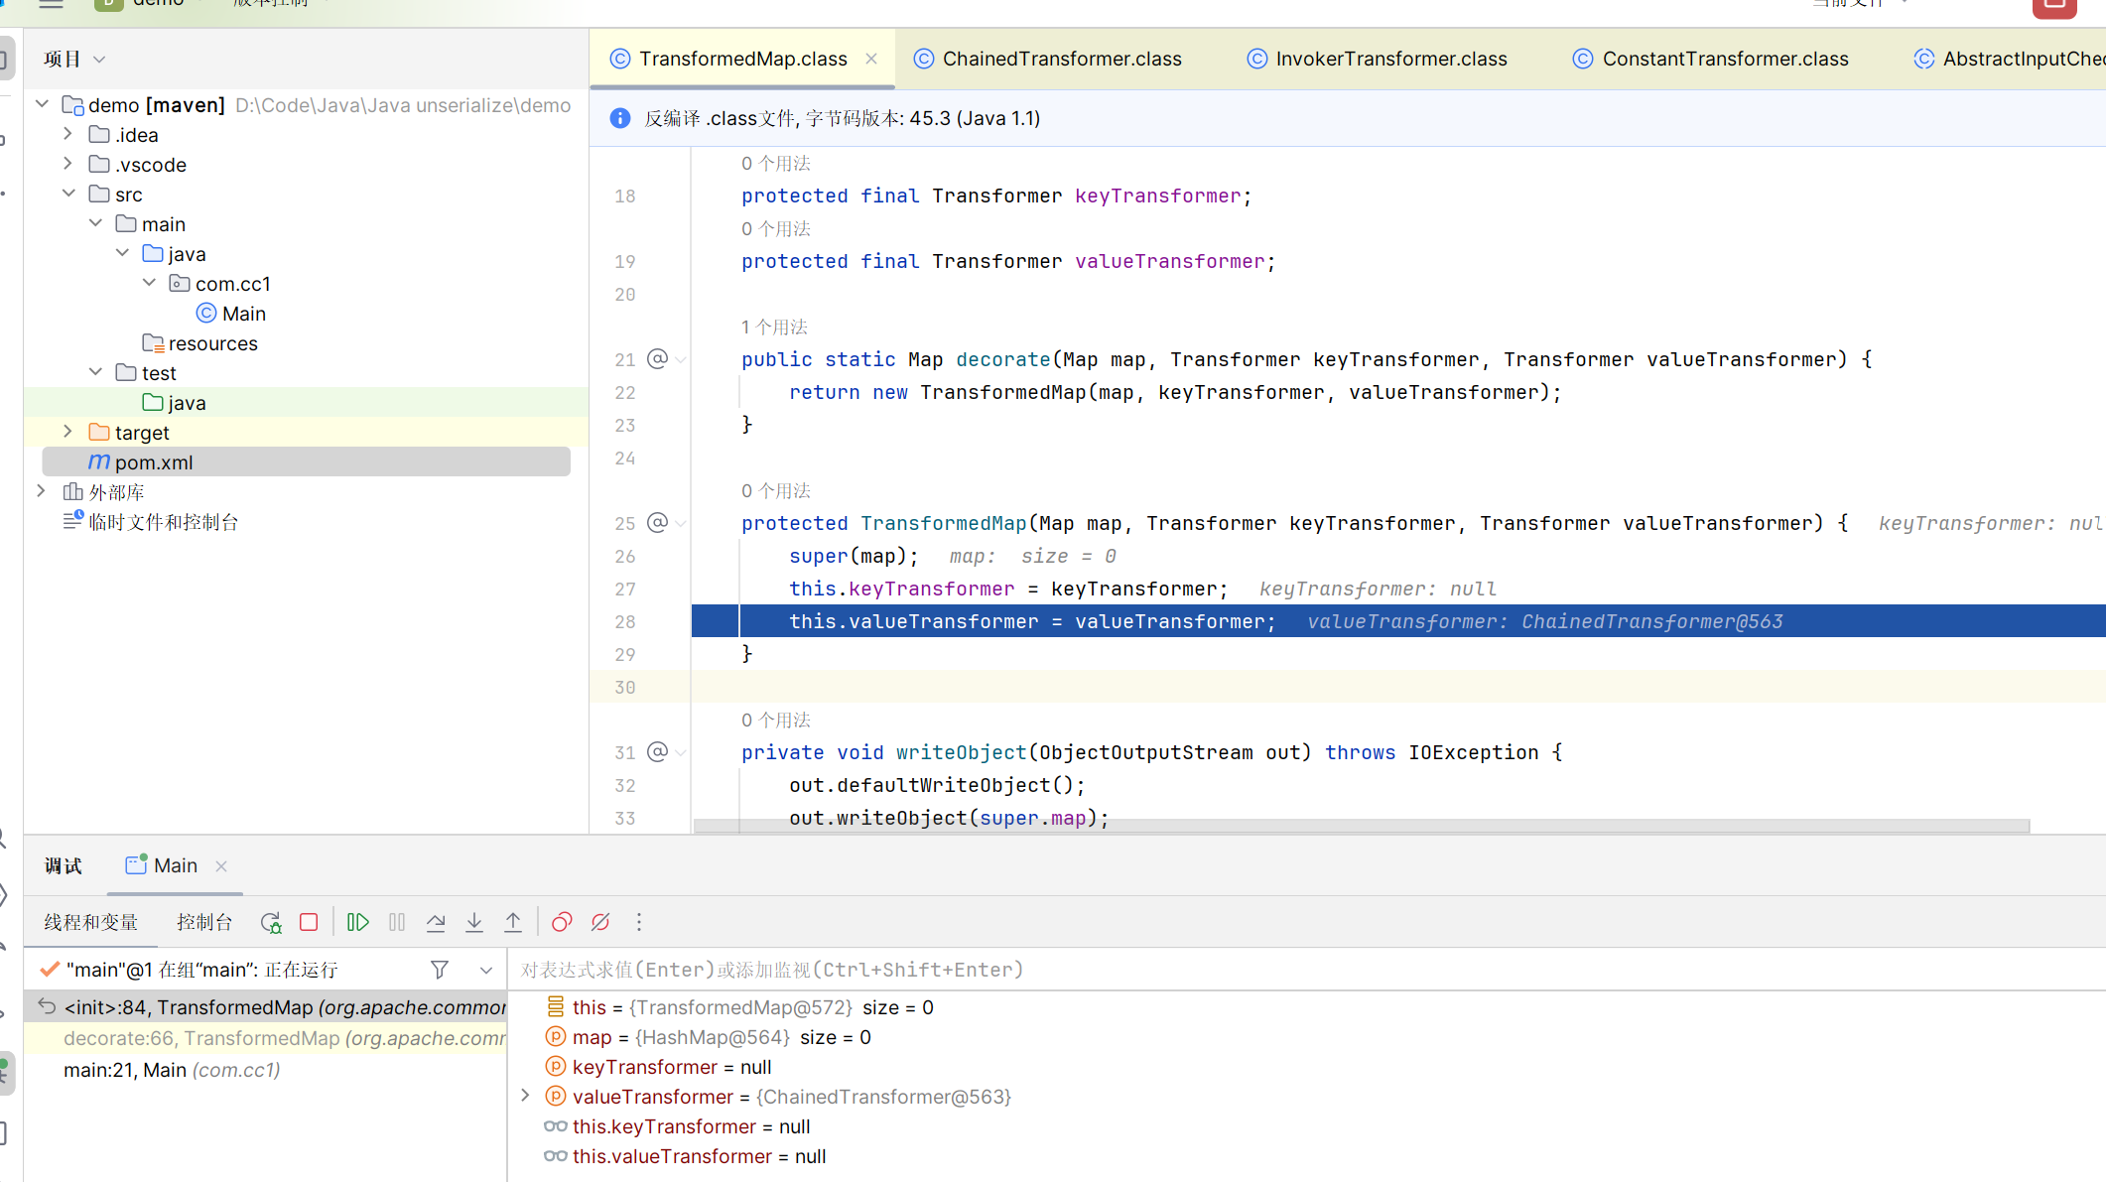This screenshot has height=1182, width=2106.
Task: Toggle Mute Breakpoints
Action: pyautogui.click(x=600, y=922)
